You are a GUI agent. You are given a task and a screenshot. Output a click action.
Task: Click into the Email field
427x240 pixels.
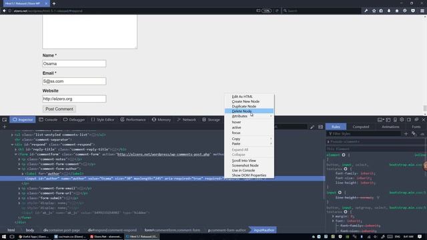pos(74,81)
